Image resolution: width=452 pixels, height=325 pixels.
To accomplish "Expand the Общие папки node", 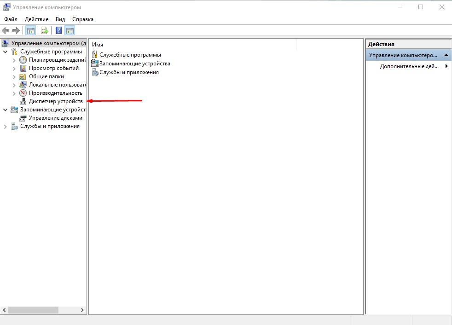I will [x=14, y=77].
